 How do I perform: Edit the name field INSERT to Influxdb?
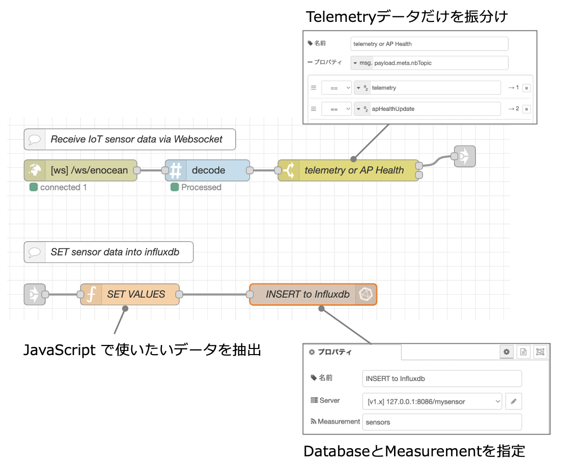pos(442,379)
